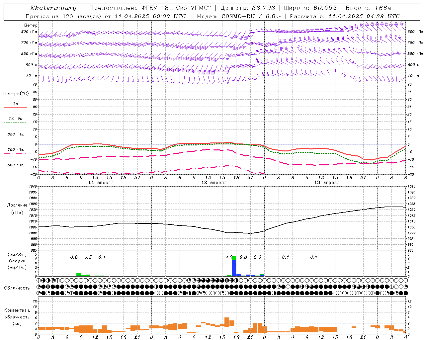The image size is (425, 340).
Task: Click the 'Конвективн.' convective cloud label
Action: click(17, 310)
